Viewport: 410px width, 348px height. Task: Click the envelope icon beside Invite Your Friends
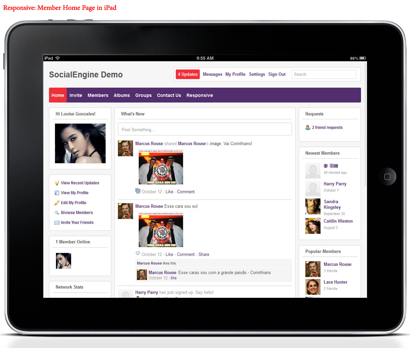tap(57, 223)
